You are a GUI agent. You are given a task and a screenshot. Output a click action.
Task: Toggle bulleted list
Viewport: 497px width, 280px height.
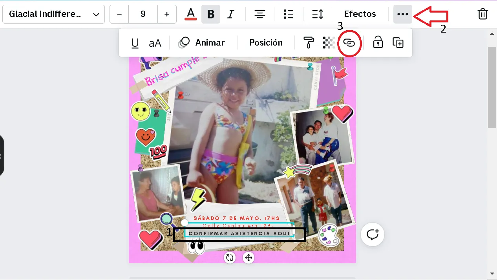pos(289,14)
